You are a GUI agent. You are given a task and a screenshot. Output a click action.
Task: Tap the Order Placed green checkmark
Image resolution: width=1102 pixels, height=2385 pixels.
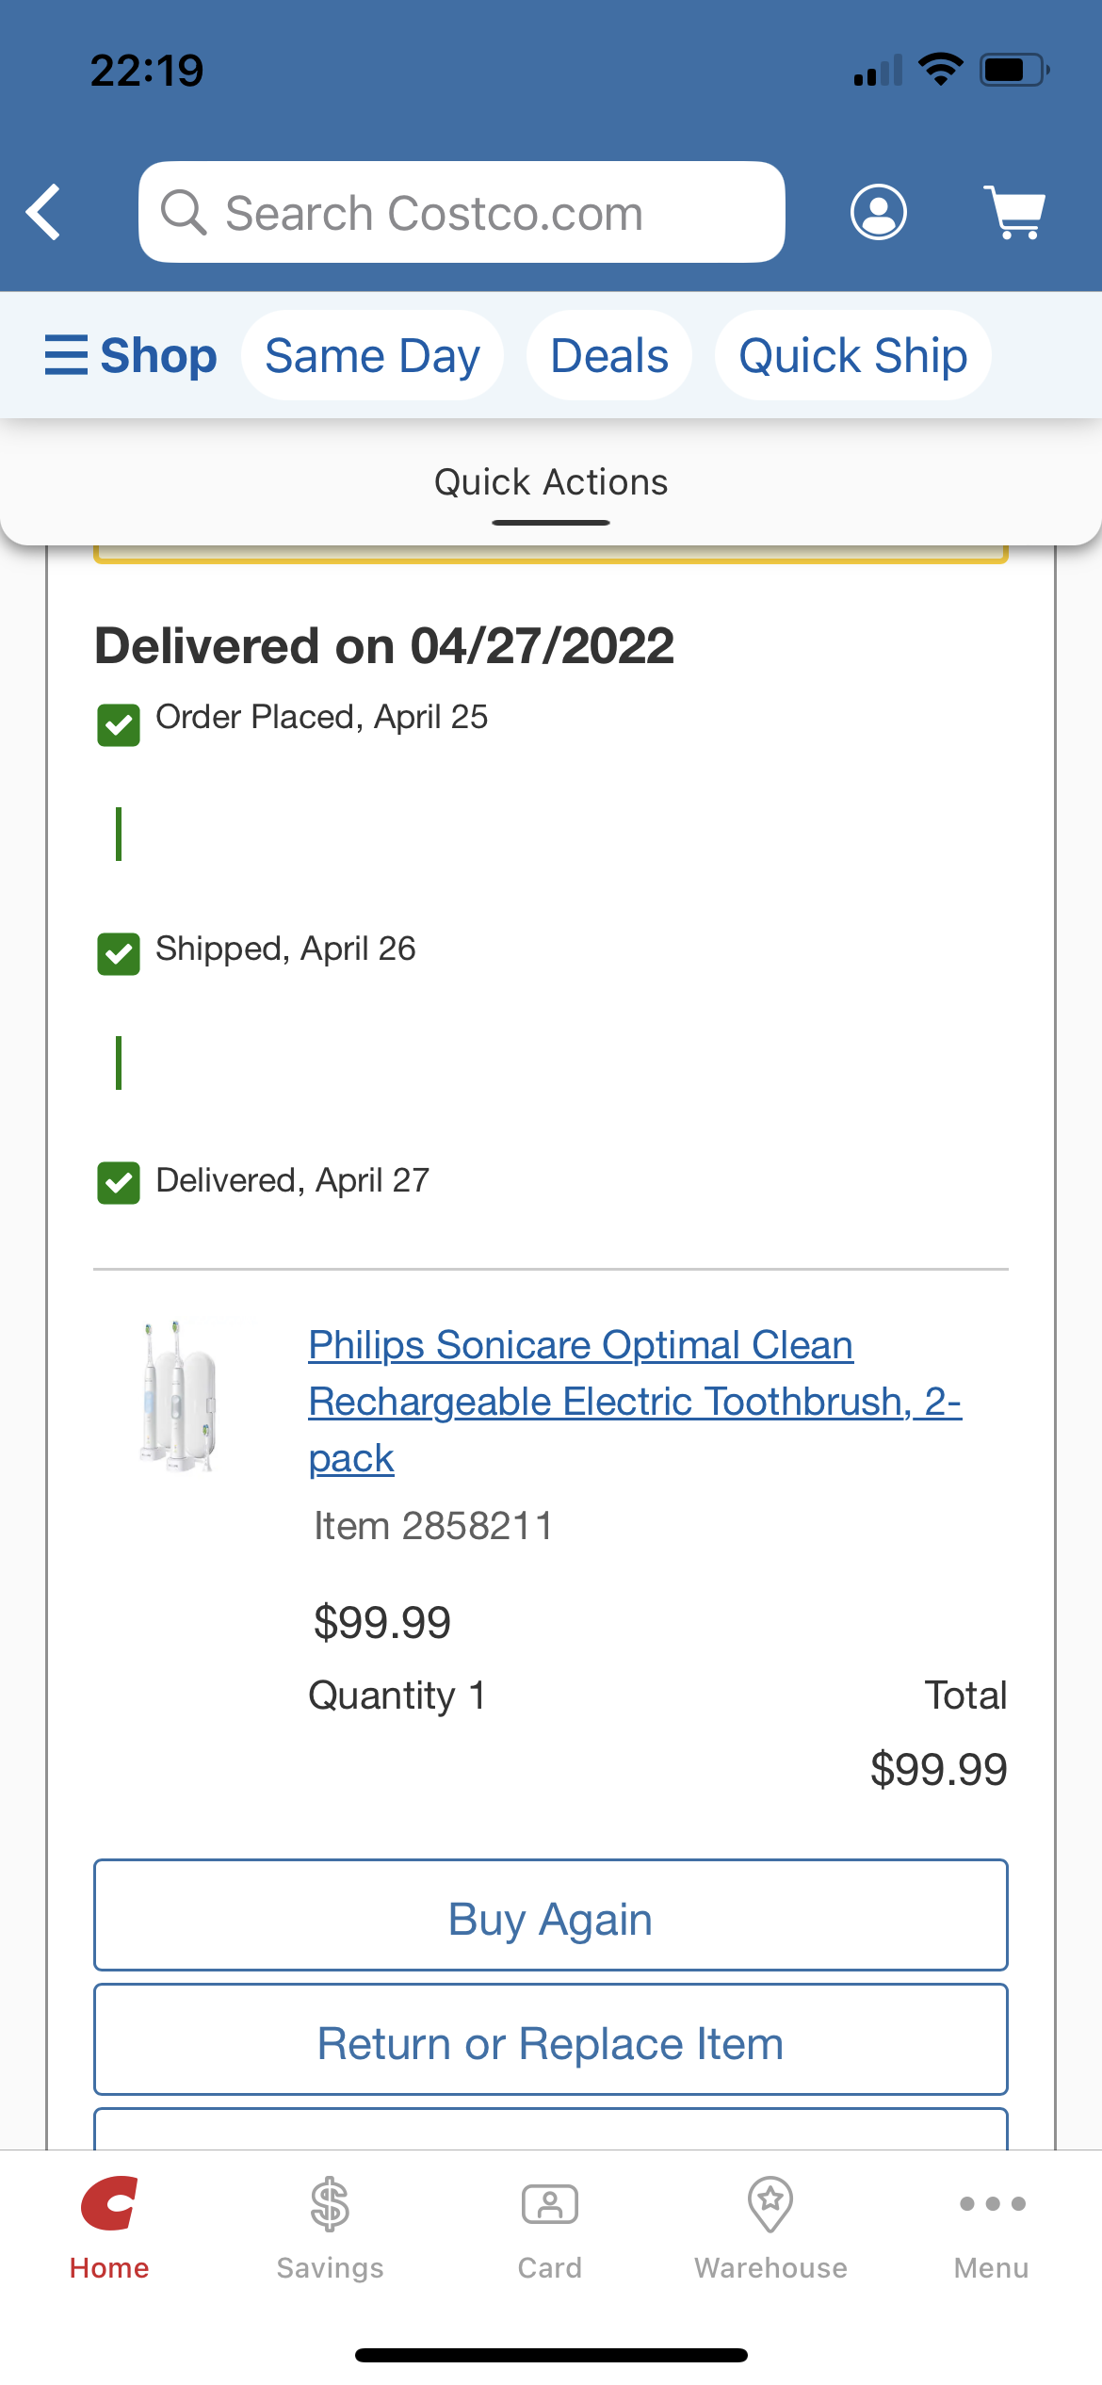[119, 724]
